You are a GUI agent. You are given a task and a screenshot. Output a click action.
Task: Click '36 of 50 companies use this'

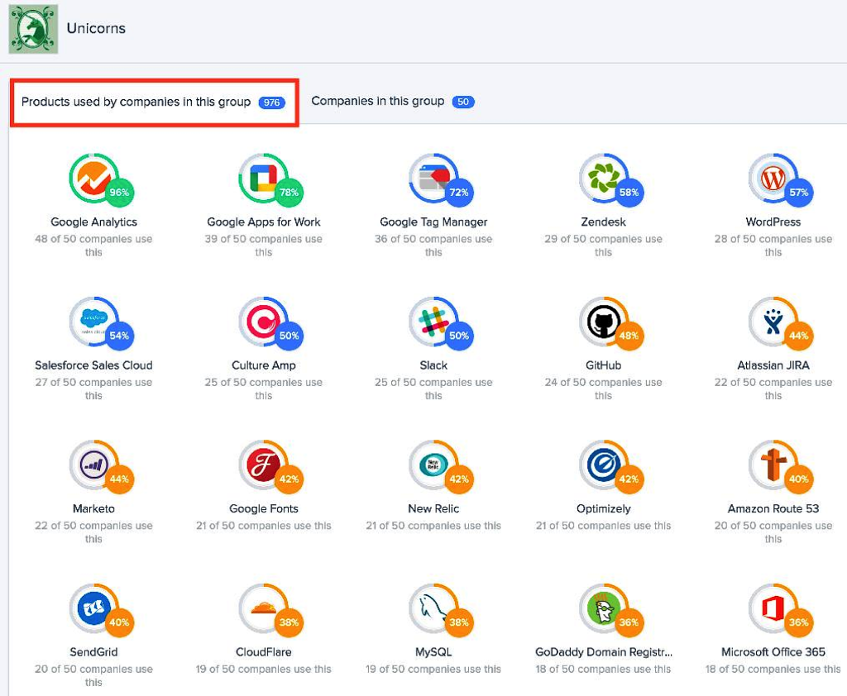tap(433, 246)
